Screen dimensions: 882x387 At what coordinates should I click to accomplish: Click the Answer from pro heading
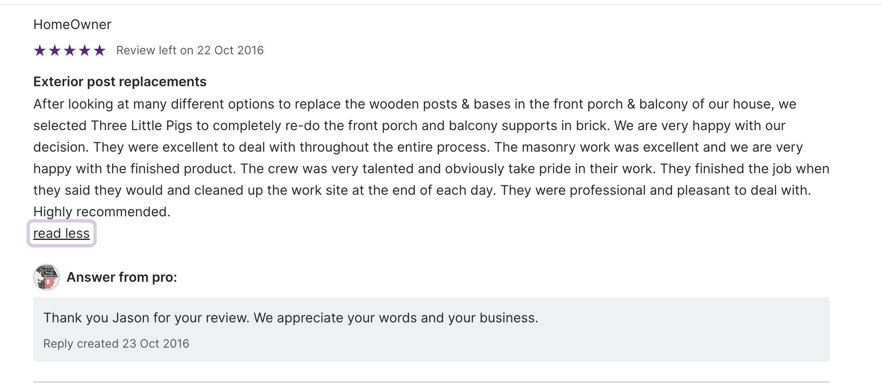tap(122, 277)
